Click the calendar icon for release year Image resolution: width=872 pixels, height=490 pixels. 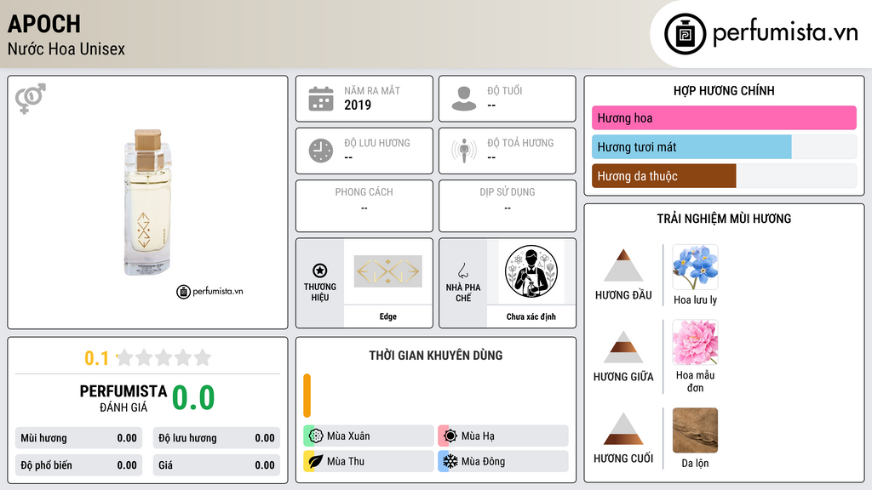pyautogui.click(x=321, y=99)
